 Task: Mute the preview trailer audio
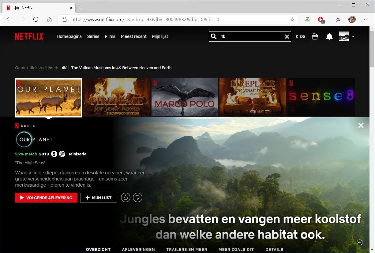360,242
